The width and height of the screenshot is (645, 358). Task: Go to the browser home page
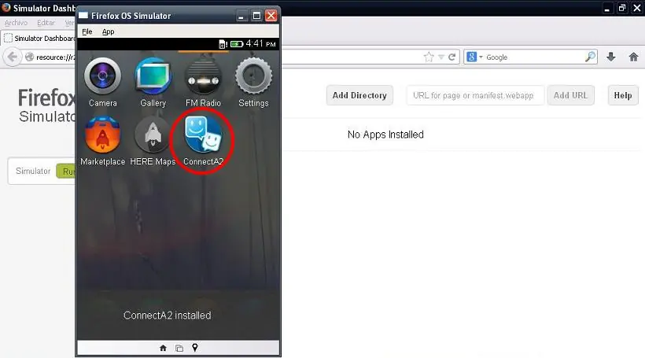pyautogui.click(x=633, y=57)
